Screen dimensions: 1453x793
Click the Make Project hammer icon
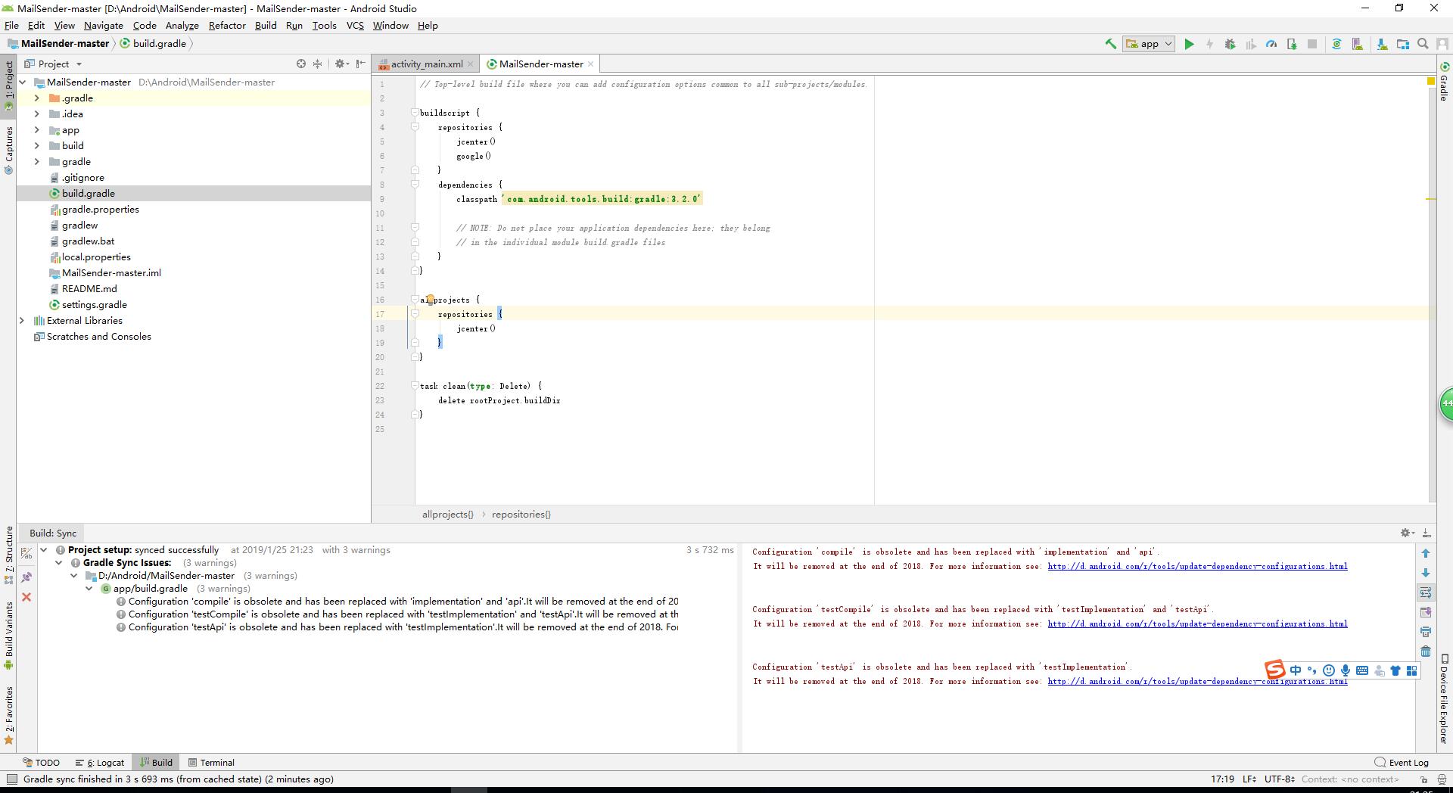1110,44
